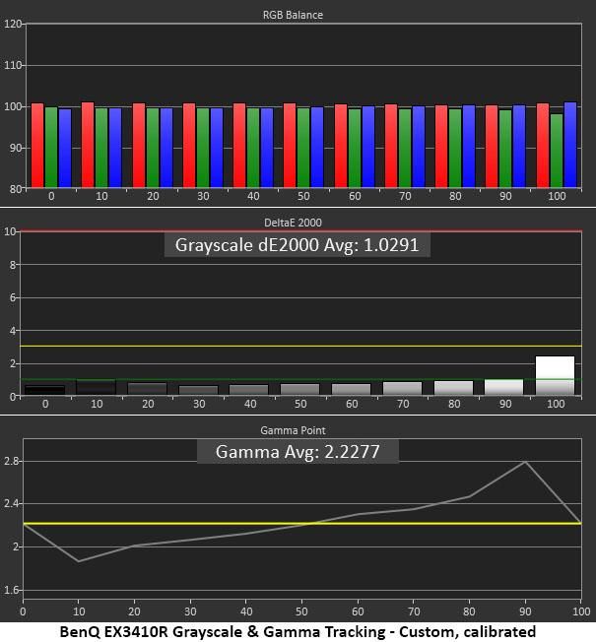Click the '6' axis label in DeltaE chart
This screenshot has width=596, height=642.
[x=13, y=297]
